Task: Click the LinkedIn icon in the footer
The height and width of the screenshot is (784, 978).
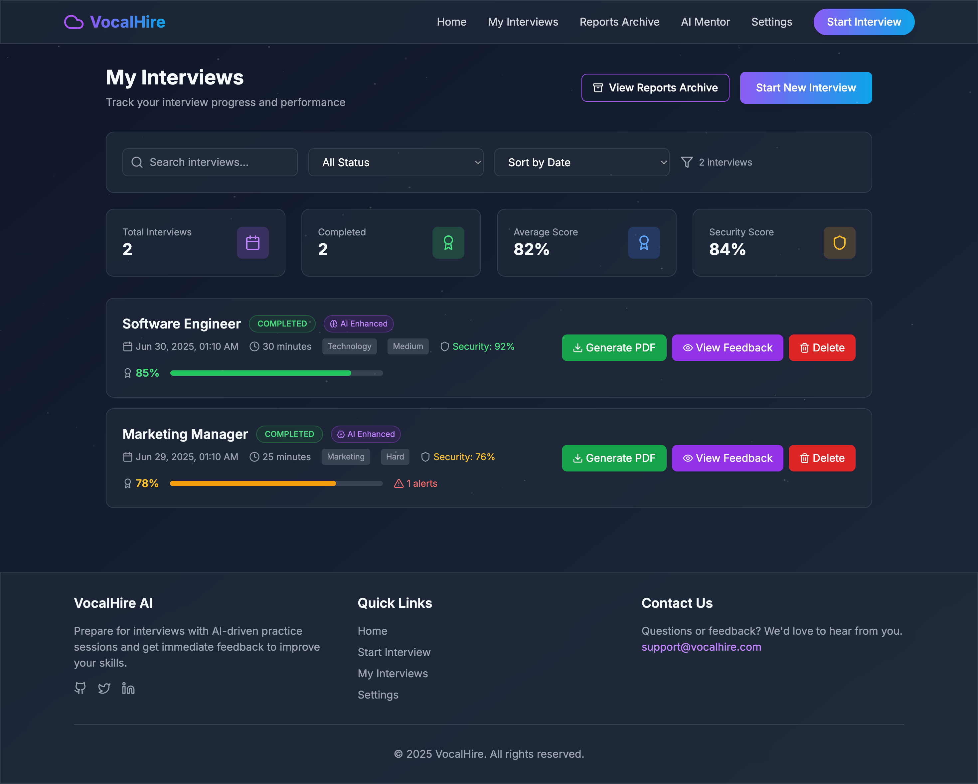Action: click(x=128, y=688)
